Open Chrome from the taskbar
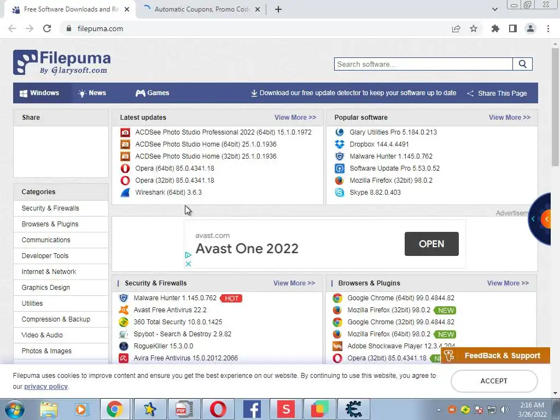Viewport: 560px width, 420px height. click(114, 409)
